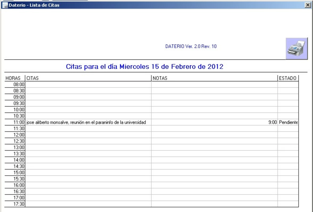The image size is (313, 212).
Task: Click the Daterio - Lista de Citas title text
Action: coord(34,5)
